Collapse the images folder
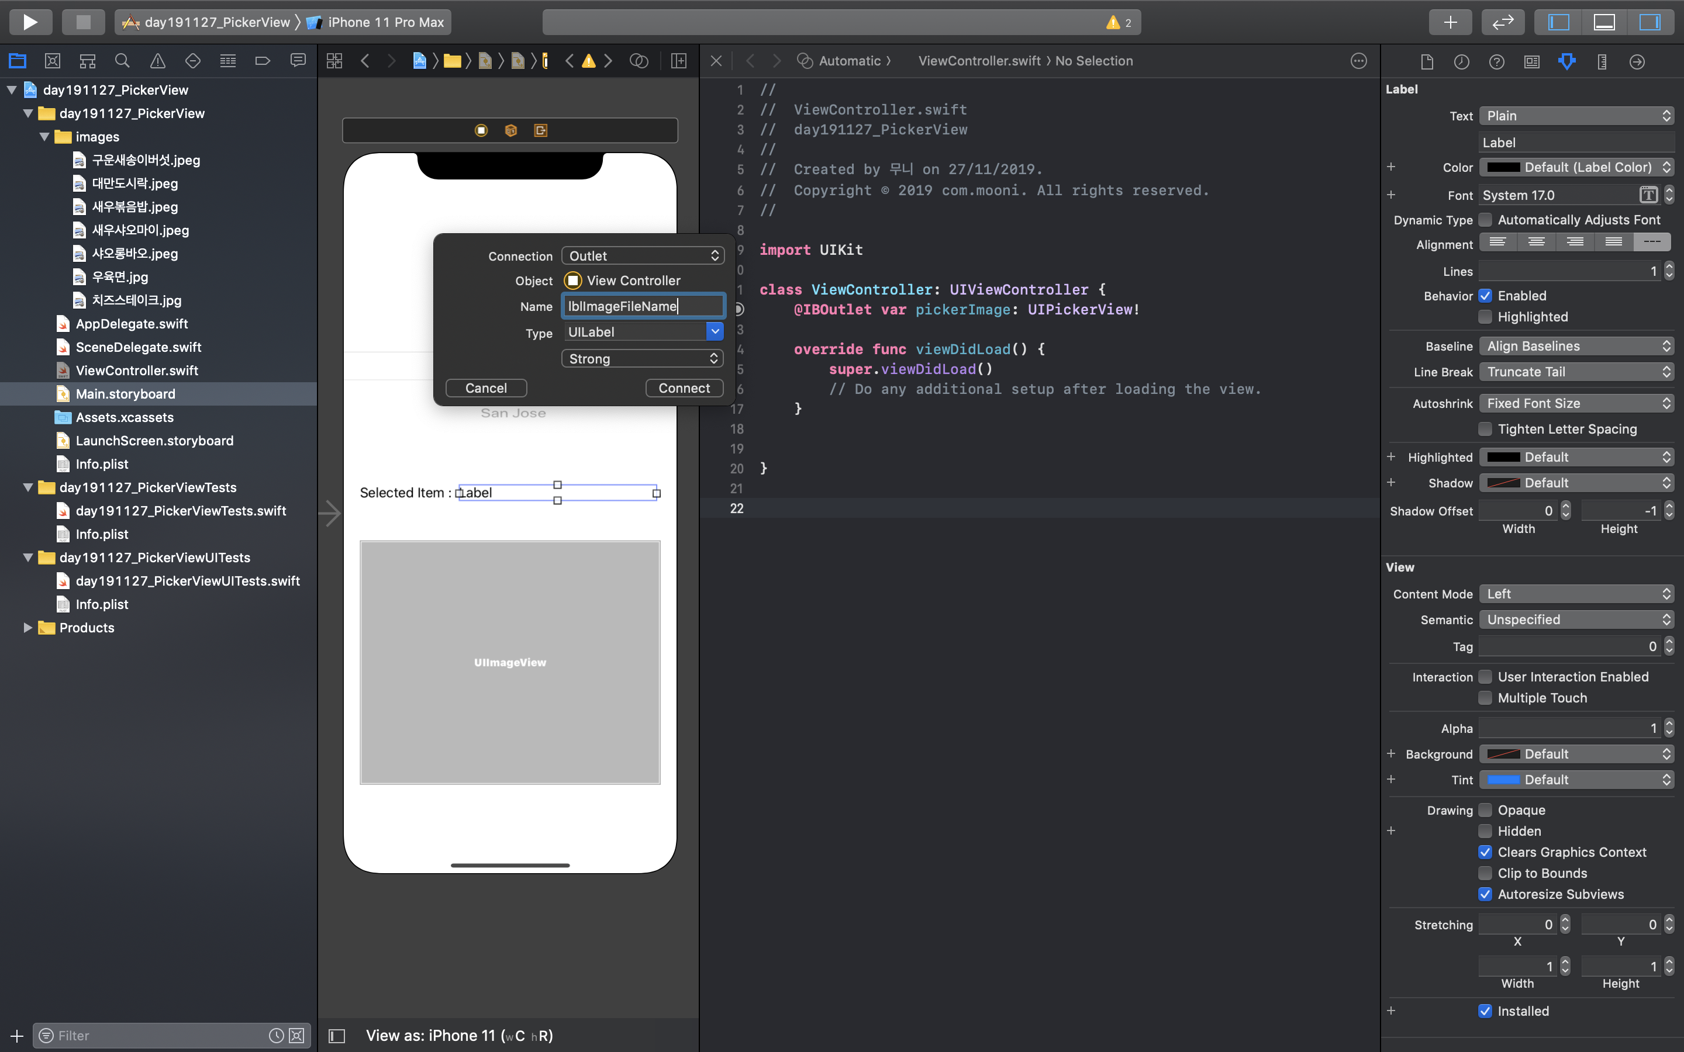Image resolution: width=1684 pixels, height=1052 pixels. click(x=44, y=137)
